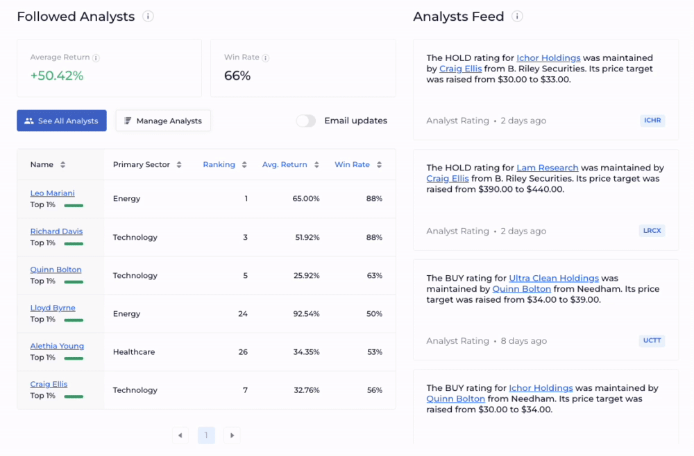This screenshot has width=694, height=456.
Task: Sort by Ranking sort arrows
Action: [x=244, y=165]
